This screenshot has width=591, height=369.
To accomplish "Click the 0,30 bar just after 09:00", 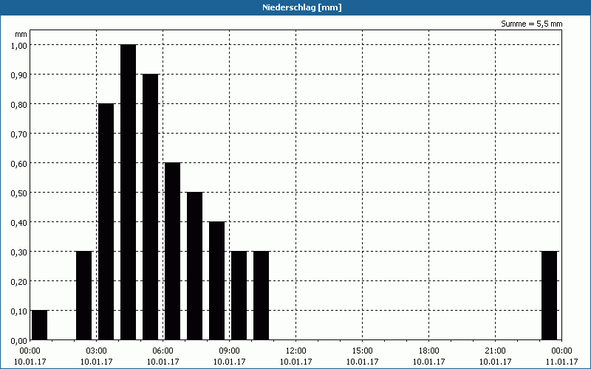I will pos(239,296).
